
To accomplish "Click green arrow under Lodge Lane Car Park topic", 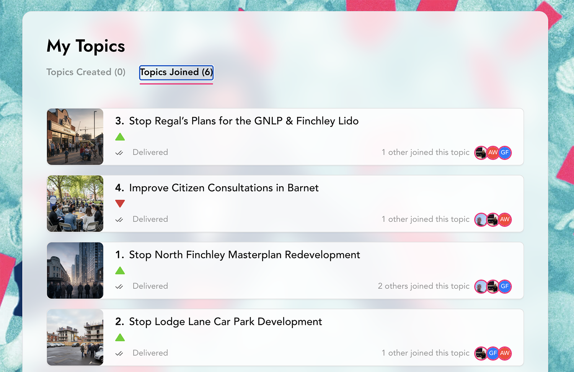I will click(x=120, y=338).
